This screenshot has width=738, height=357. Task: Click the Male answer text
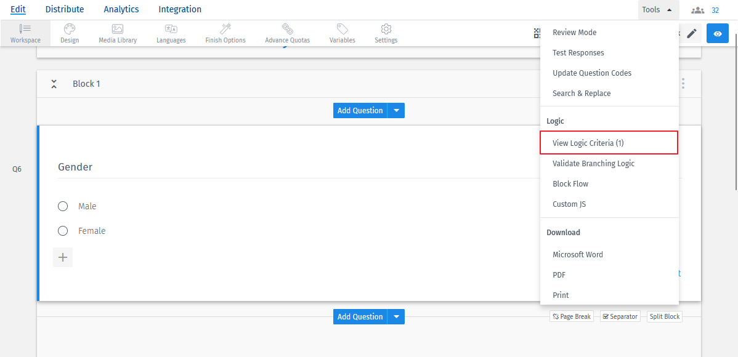[x=87, y=206]
